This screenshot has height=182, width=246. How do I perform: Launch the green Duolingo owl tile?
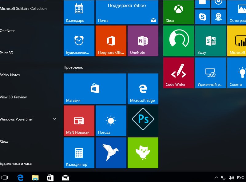click(143, 153)
